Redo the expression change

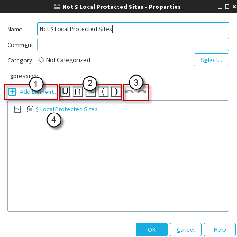pos(142,92)
